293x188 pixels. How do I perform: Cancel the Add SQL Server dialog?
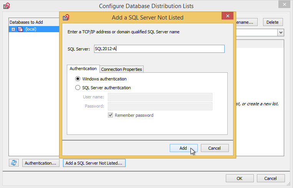click(x=214, y=148)
